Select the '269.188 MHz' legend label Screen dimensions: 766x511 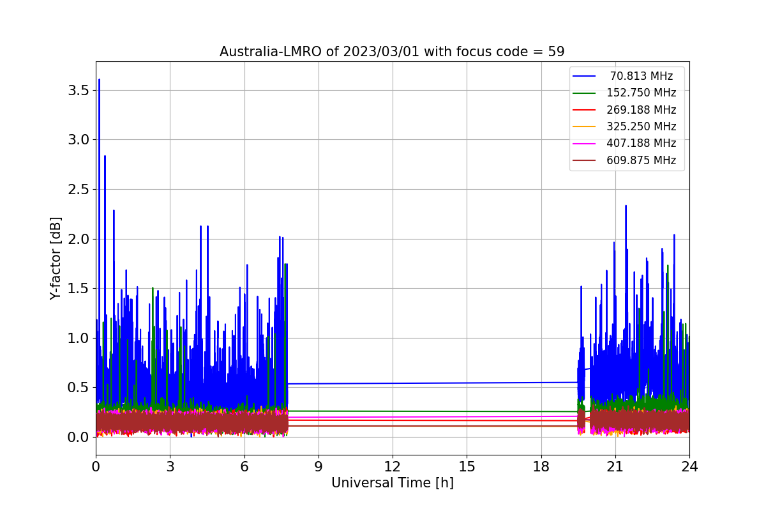pos(642,110)
